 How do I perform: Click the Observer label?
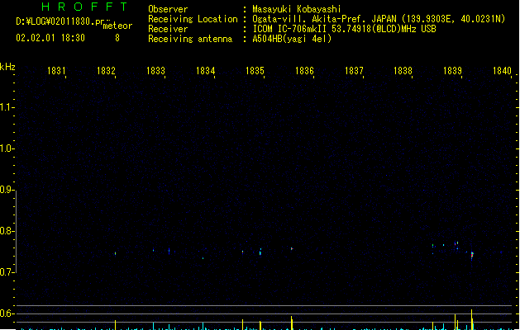(x=168, y=9)
